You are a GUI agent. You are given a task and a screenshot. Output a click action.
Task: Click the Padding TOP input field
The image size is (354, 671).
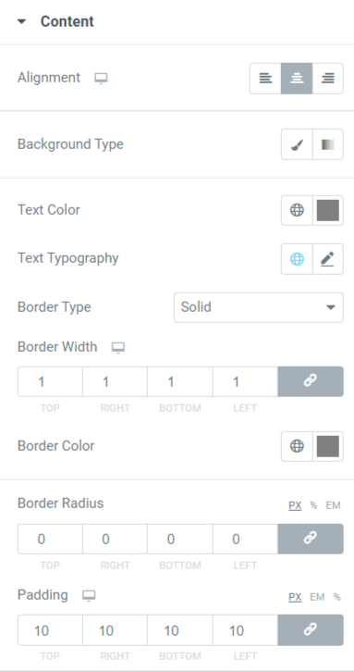point(50,630)
